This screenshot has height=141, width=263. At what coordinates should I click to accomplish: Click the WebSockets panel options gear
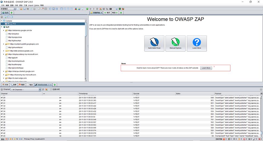click(x=261, y=89)
